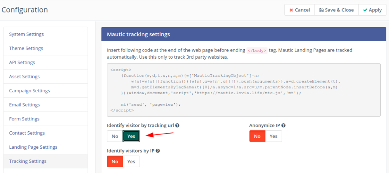Set Anonymize IP to Yes
The image size is (389, 173).
pyautogui.click(x=274, y=136)
